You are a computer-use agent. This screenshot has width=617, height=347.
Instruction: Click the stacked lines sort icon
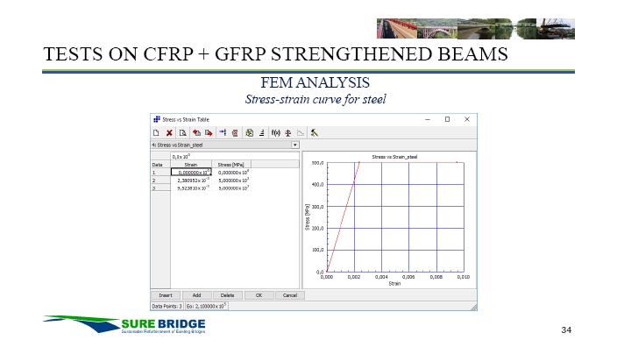[x=262, y=133]
